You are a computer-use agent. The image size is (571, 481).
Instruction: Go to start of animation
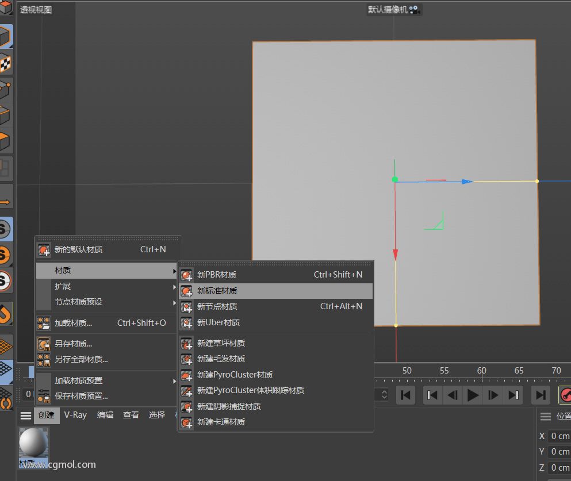[405, 395]
